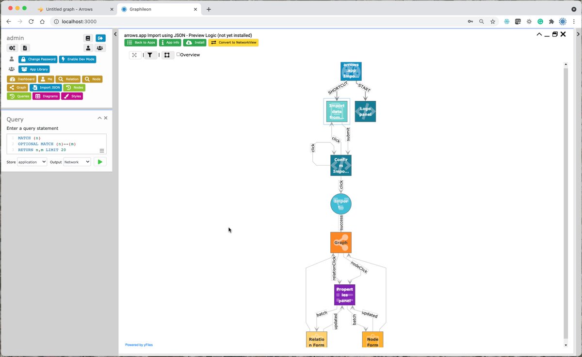Screen dimensions: 582x357
Task: Click the blue logout arrow icon
Action: tap(100, 38)
